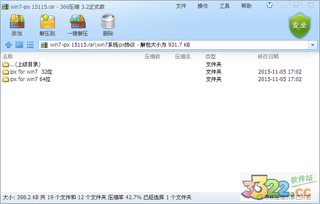The height and width of the screenshot is (204, 320).
Task: Go up one level with blue arrow
Action: click(9, 45)
